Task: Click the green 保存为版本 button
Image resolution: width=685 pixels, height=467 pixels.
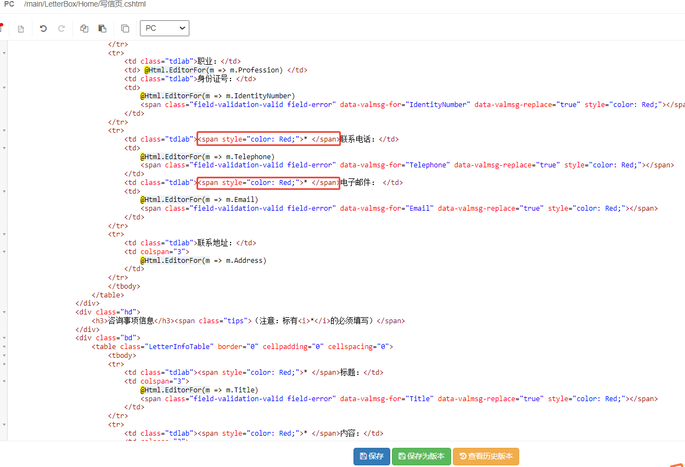Action: (x=422, y=457)
